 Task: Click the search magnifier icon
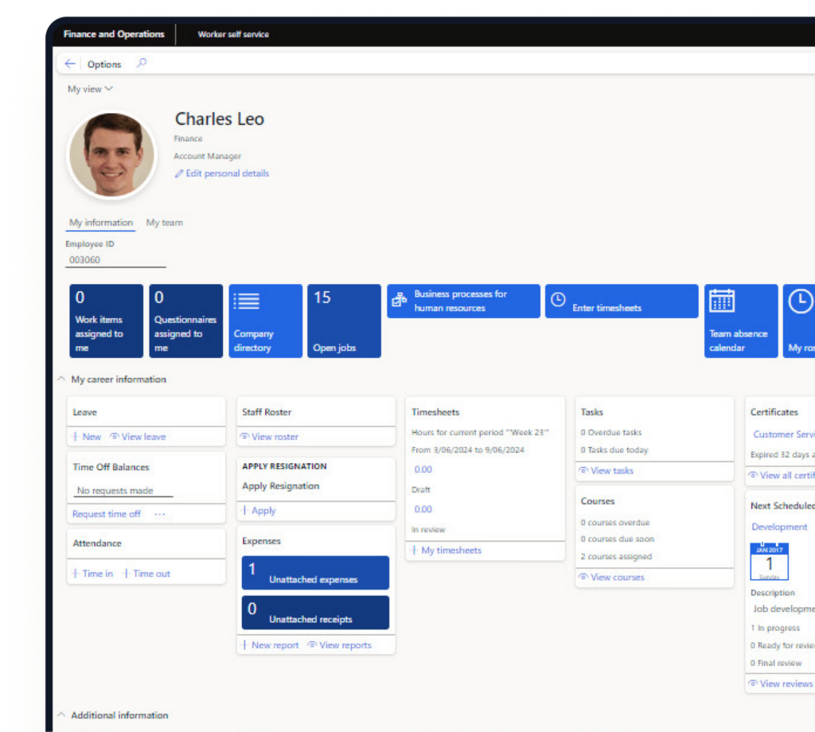tap(142, 64)
